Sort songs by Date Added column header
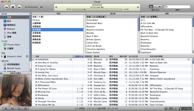Image resolution: width=194 pixels, height=111 pixels. 138,56
